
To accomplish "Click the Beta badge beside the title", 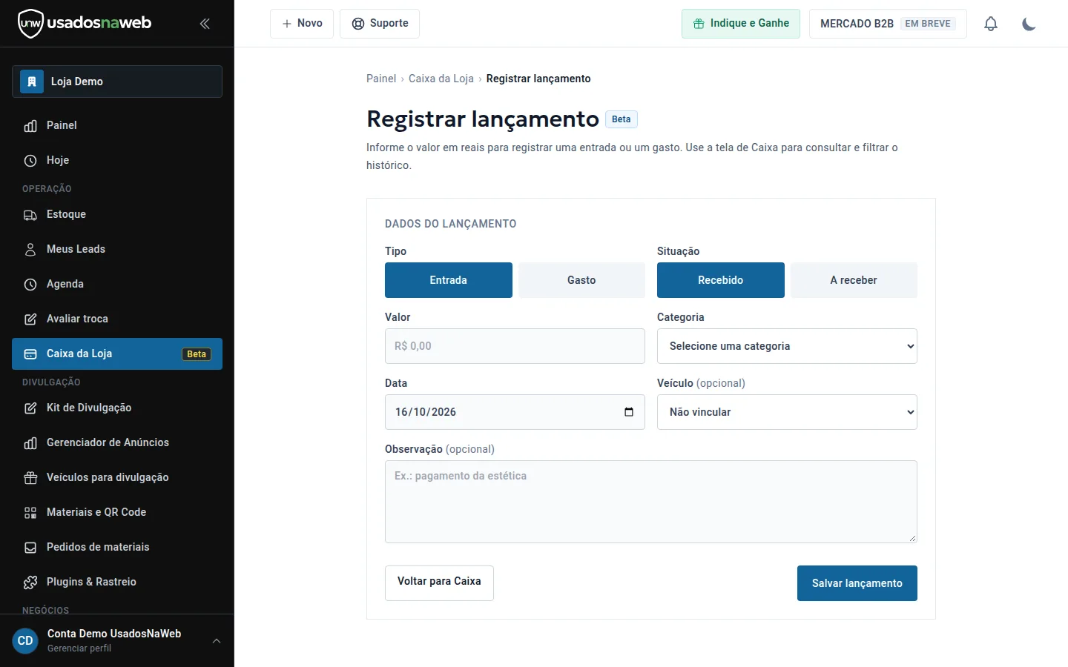I will 622,119.
